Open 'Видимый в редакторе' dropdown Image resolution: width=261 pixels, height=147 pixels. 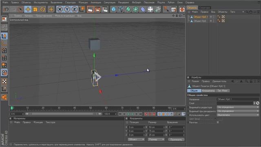238,107
